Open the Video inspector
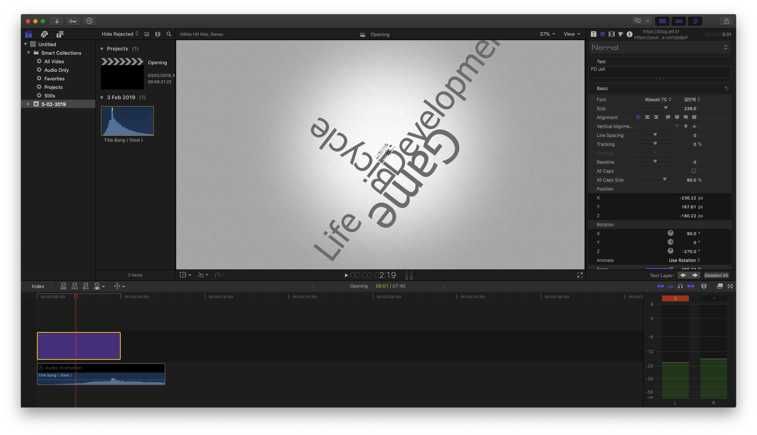The height and width of the screenshot is (435, 757). pos(611,34)
